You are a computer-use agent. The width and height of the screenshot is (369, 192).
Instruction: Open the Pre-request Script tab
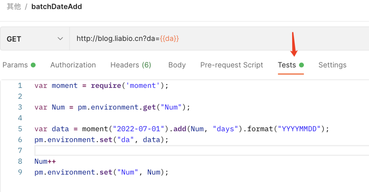[x=232, y=65]
